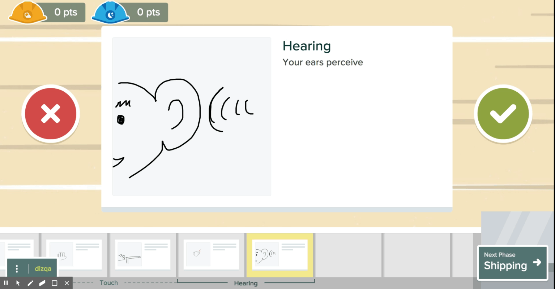Screen dimensions: 555x289
Task: Open the small ear sketch thumbnail card
Action: (212, 254)
